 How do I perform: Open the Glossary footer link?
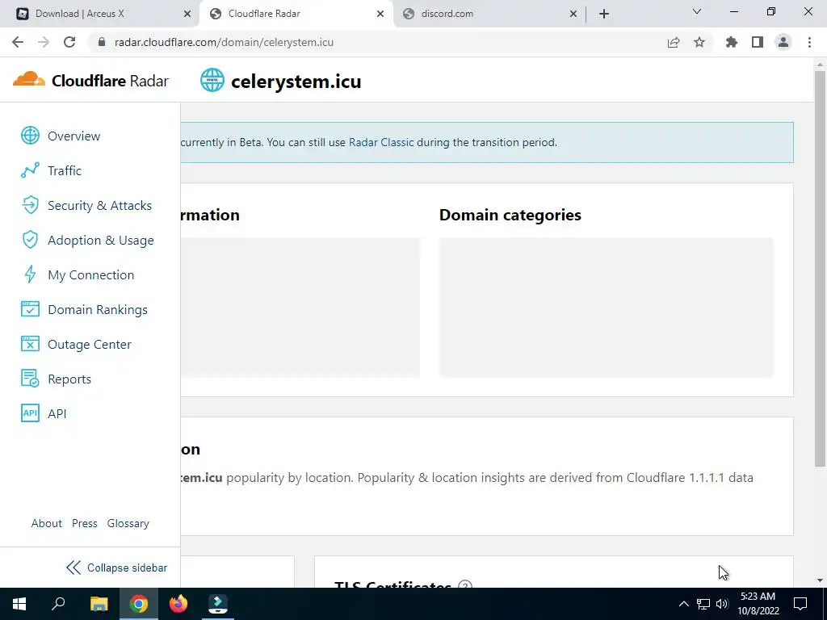[x=128, y=523]
